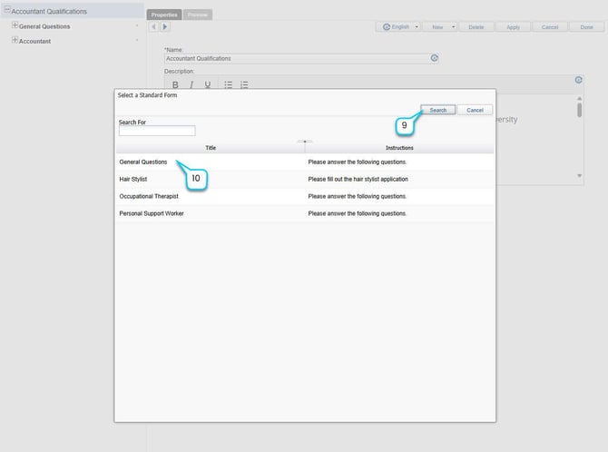Expand the General Questions tree node
This screenshot has width=608, height=452.
15,25
